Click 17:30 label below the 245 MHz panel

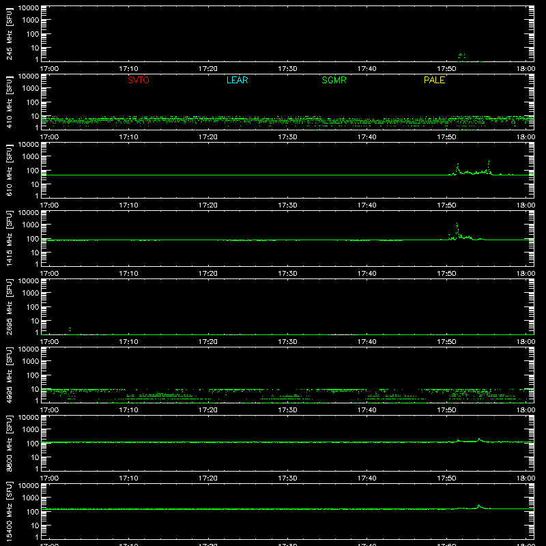coord(287,69)
